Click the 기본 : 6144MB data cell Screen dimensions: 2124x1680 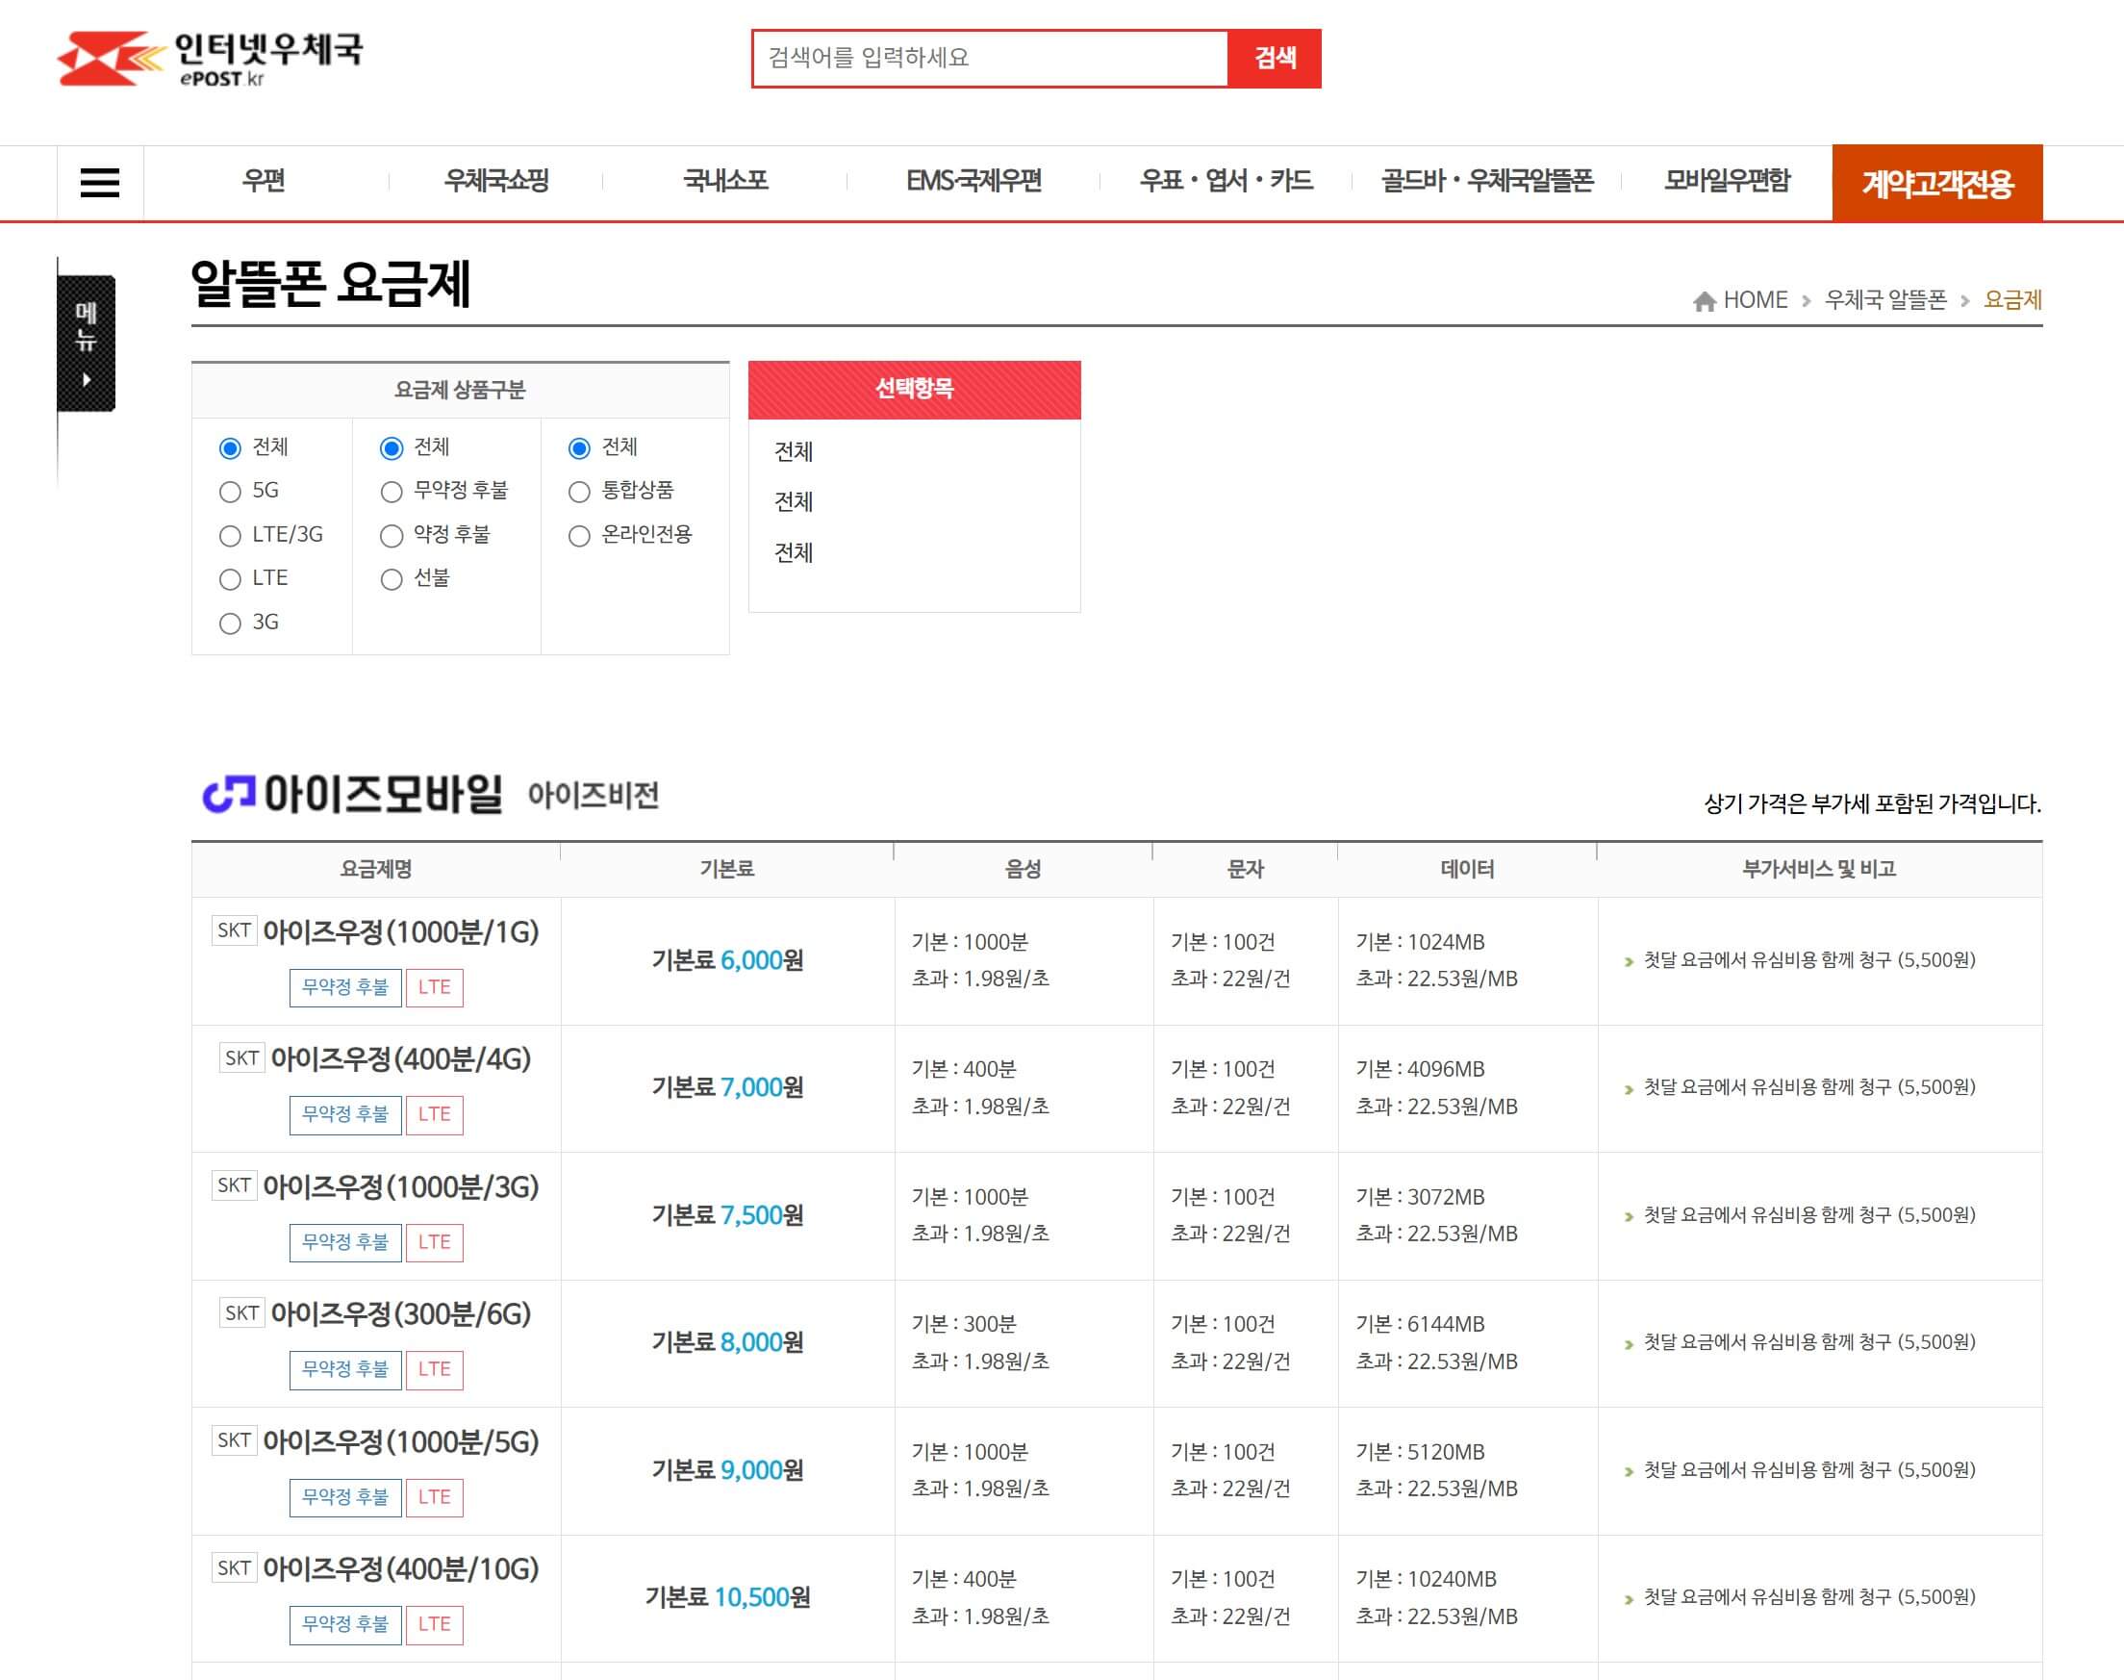pos(1420,1324)
